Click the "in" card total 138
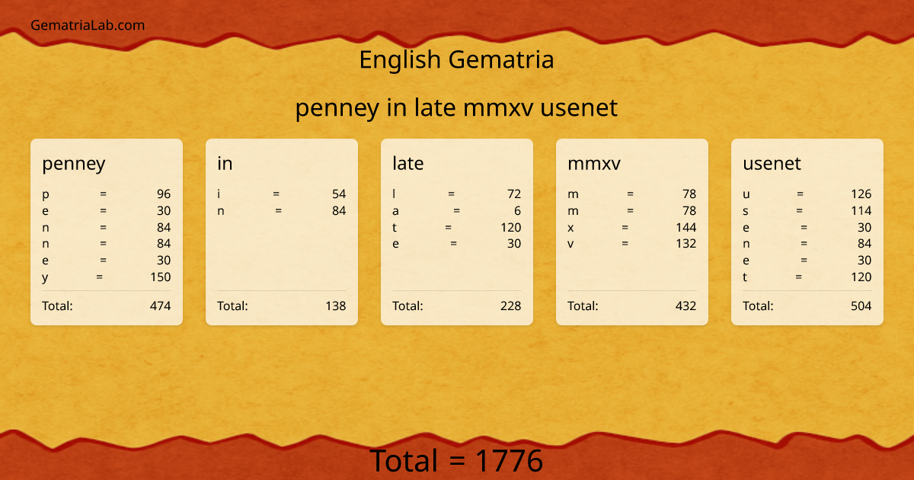 point(336,306)
